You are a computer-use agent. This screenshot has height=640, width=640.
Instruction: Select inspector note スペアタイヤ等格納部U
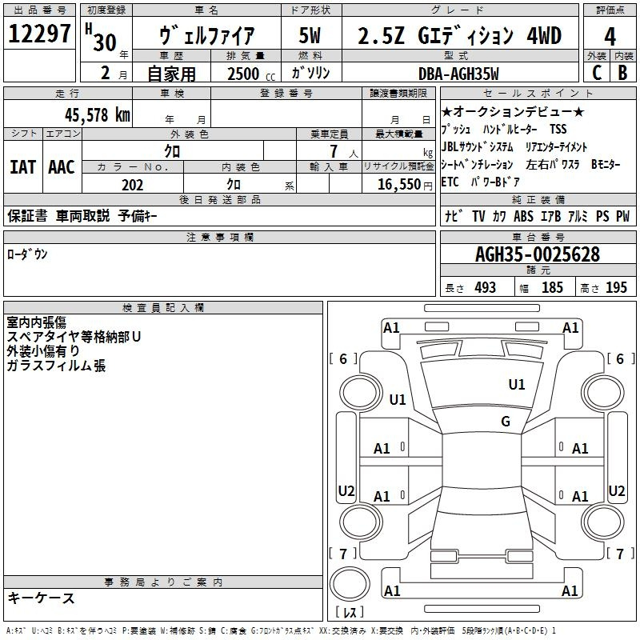point(74,337)
